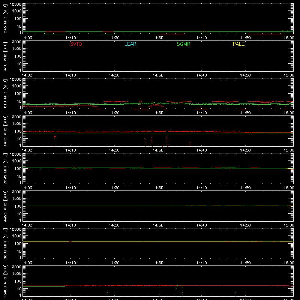Click 14:20 tick under the 1415 MHz panel
This screenshot has width=300, height=300.
coord(114,150)
